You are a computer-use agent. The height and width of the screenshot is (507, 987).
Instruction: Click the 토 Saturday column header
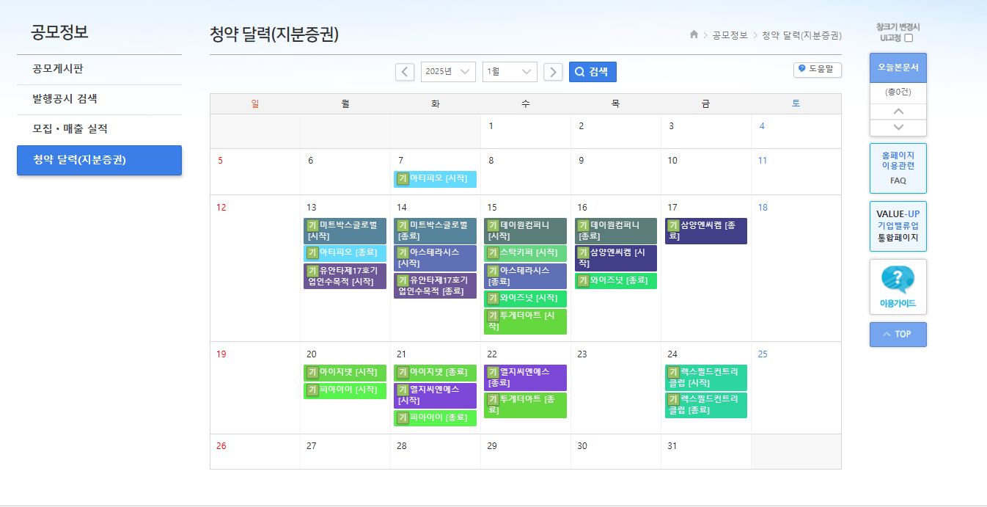point(796,104)
